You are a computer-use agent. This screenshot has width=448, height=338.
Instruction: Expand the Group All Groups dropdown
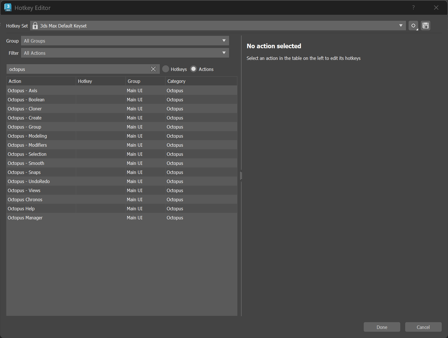(x=125, y=41)
